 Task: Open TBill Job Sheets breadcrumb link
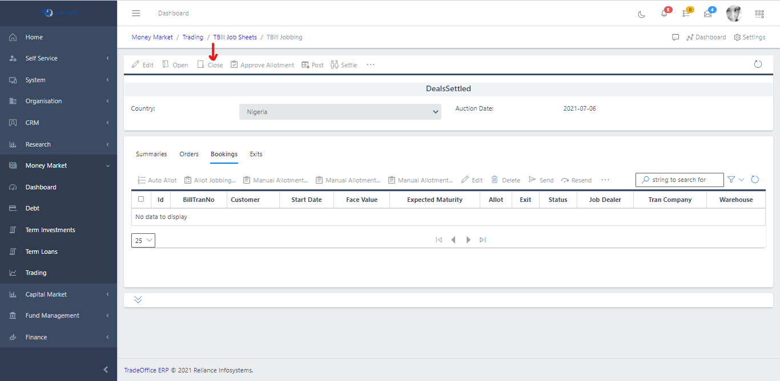235,37
